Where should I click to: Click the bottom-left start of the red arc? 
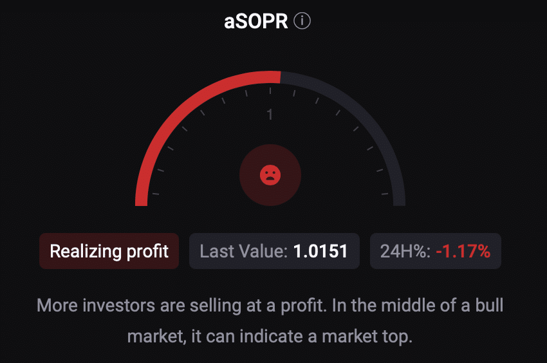click(x=142, y=201)
